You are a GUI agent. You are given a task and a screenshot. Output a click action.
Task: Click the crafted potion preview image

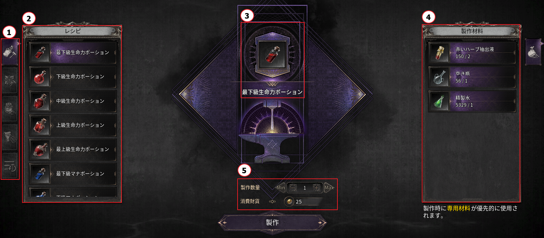pyautogui.click(x=272, y=54)
